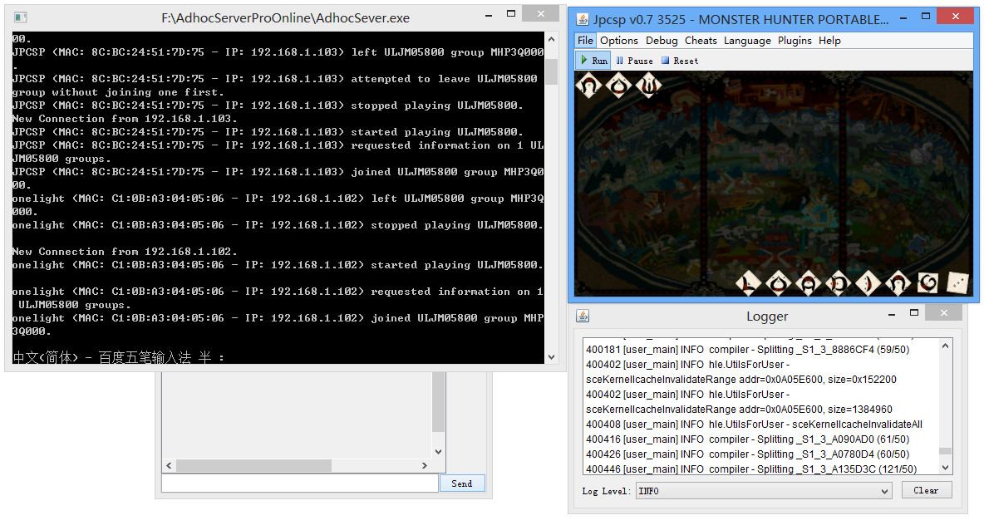Click the Run toggle in Jpcsp toolbar
The width and height of the screenshot is (984, 530).
(593, 61)
